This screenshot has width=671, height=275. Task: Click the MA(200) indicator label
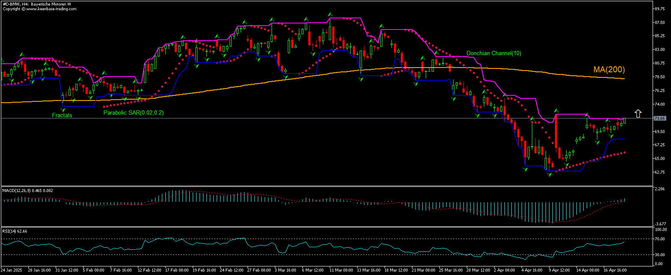point(608,69)
